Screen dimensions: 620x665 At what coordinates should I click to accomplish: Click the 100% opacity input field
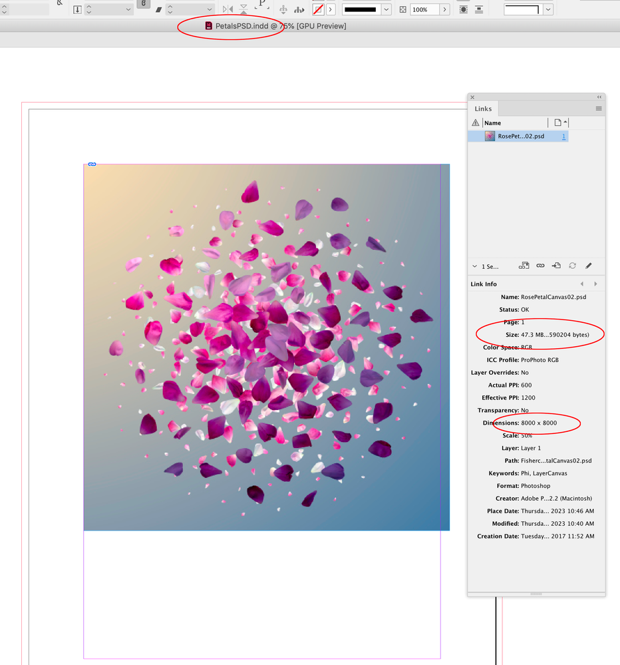point(424,9)
